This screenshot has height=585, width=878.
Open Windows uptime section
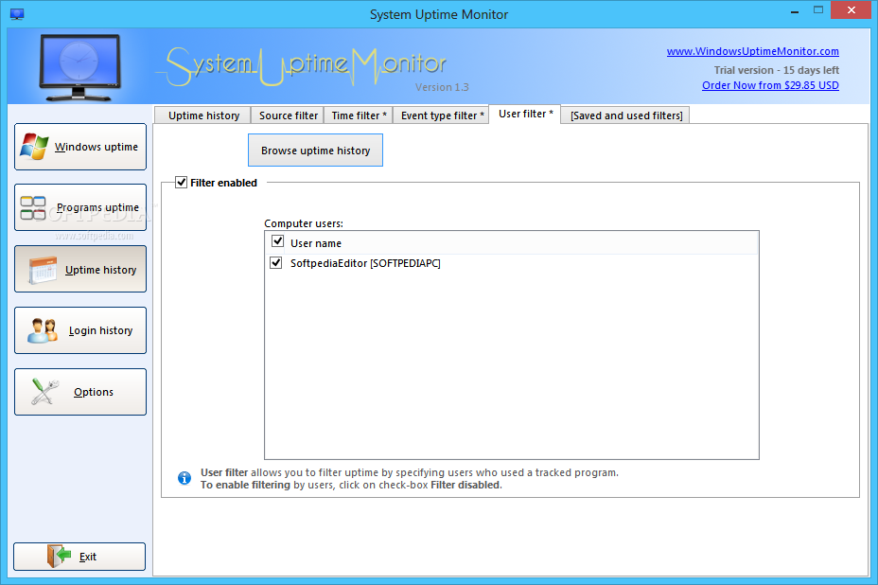pos(80,147)
